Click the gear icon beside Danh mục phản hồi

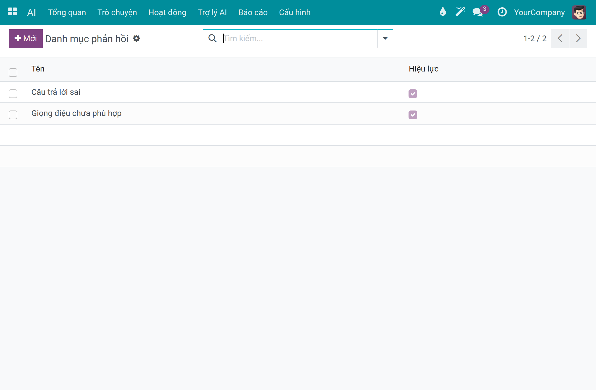137,38
